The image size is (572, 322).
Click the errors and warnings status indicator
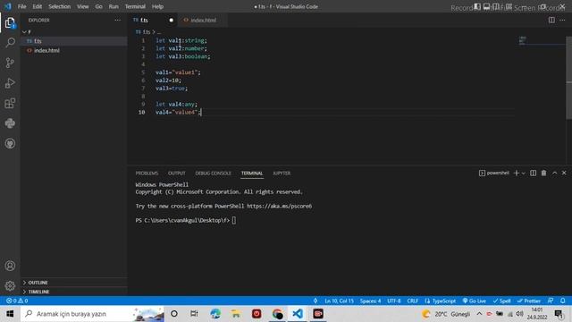[x=17, y=301]
